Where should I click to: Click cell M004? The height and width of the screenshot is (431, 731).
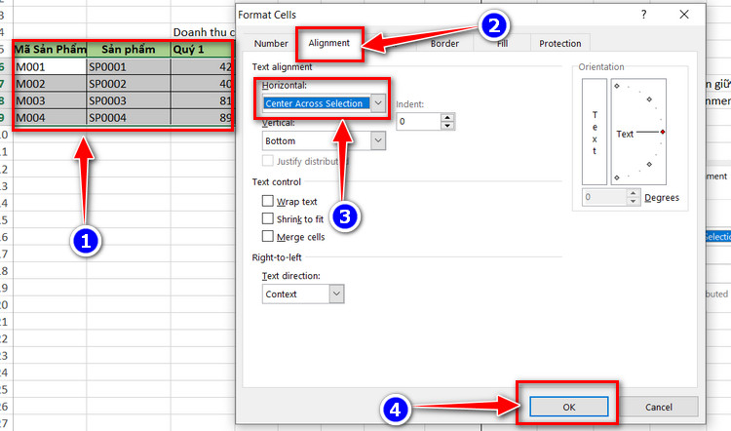tap(51, 118)
